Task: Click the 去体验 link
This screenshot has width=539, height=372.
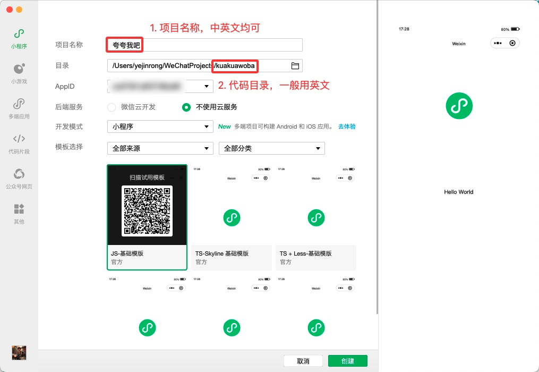Action: tap(347, 126)
